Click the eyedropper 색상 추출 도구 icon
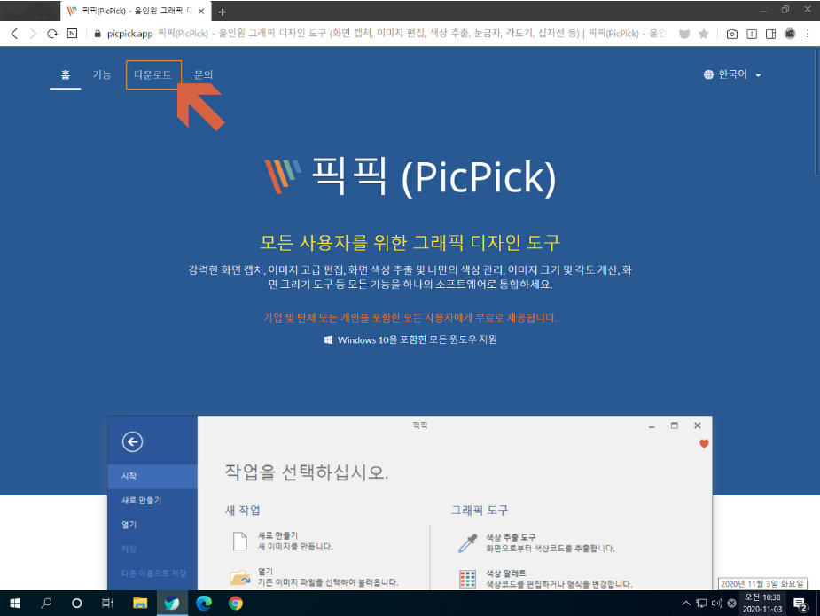The image size is (820, 616). (x=467, y=542)
